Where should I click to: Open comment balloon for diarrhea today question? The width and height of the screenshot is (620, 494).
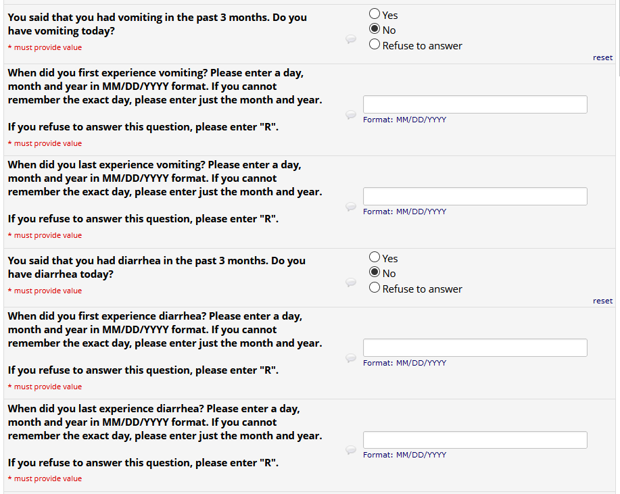tap(351, 282)
